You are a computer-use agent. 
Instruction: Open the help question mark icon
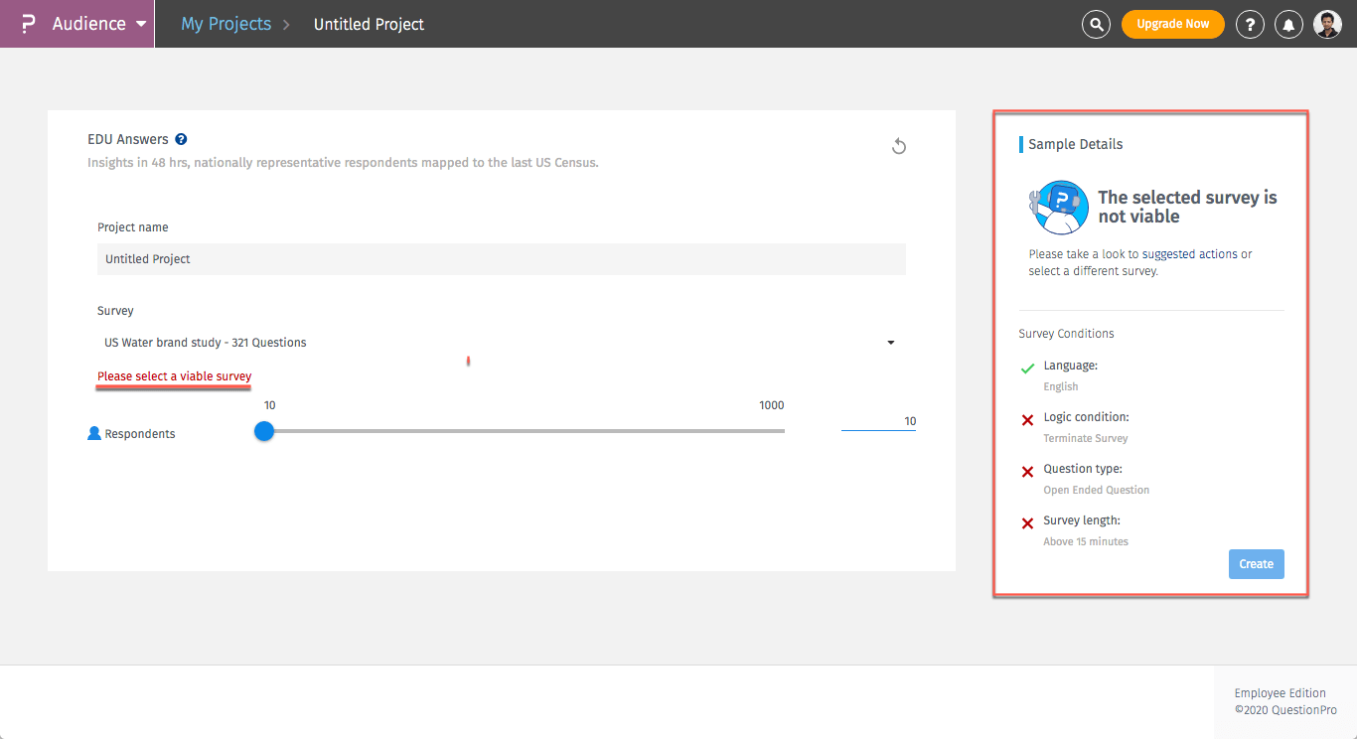point(1250,24)
